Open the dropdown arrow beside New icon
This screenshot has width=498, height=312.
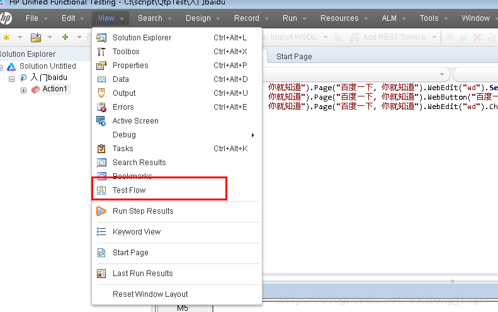click(x=20, y=37)
